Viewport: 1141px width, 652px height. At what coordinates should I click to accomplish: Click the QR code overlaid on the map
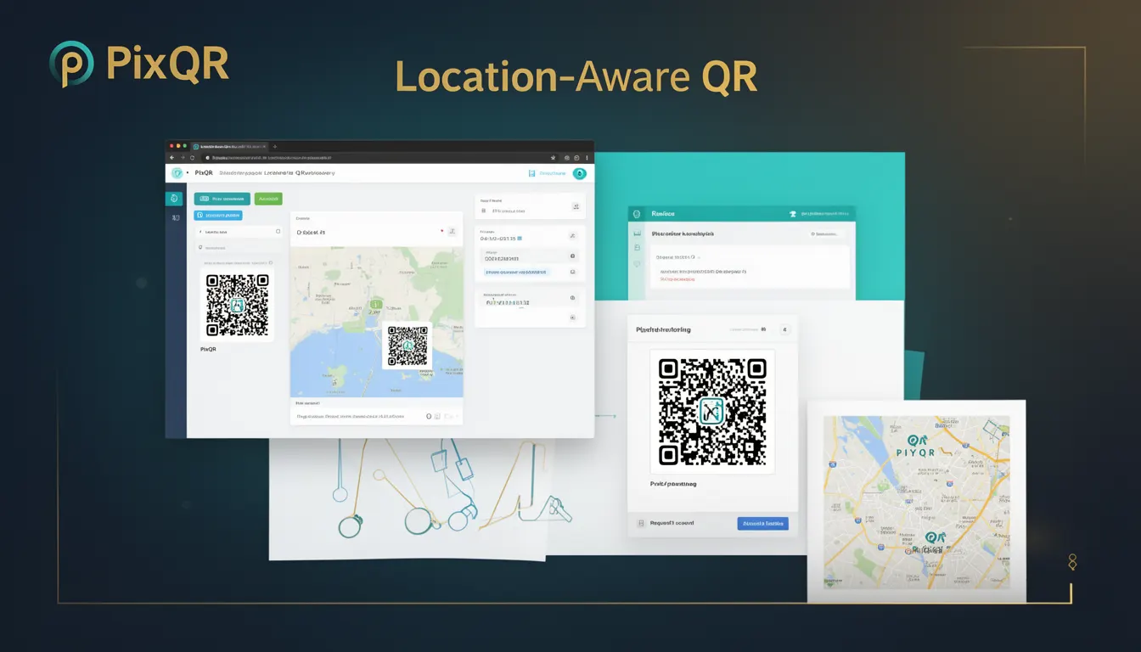click(408, 346)
